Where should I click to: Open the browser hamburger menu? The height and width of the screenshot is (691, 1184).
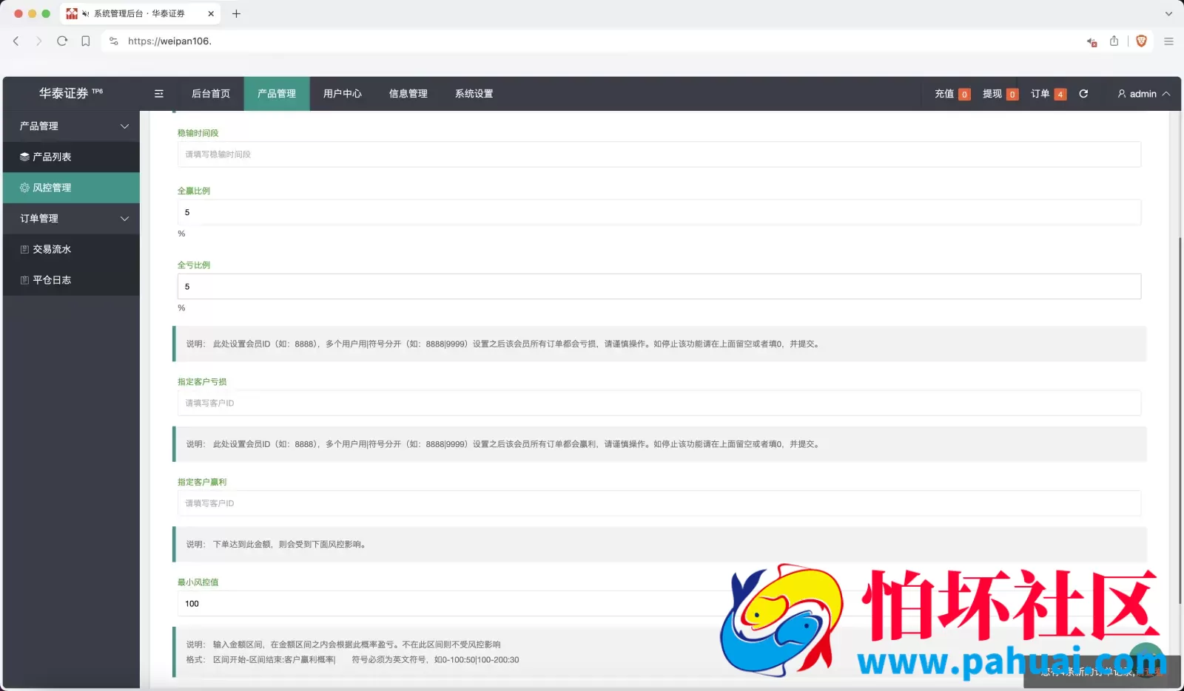pyautogui.click(x=1168, y=41)
